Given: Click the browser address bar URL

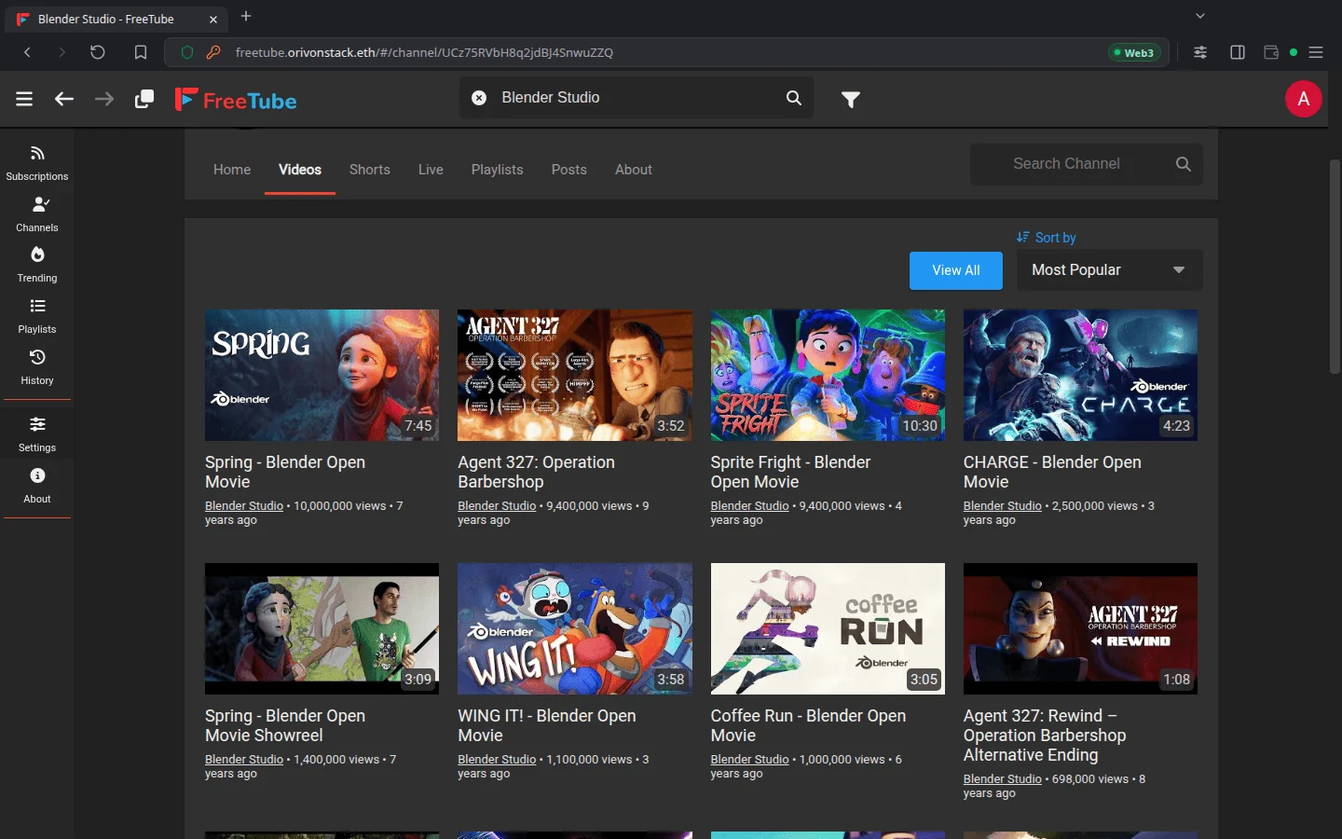Looking at the screenshot, I should (x=424, y=52).
